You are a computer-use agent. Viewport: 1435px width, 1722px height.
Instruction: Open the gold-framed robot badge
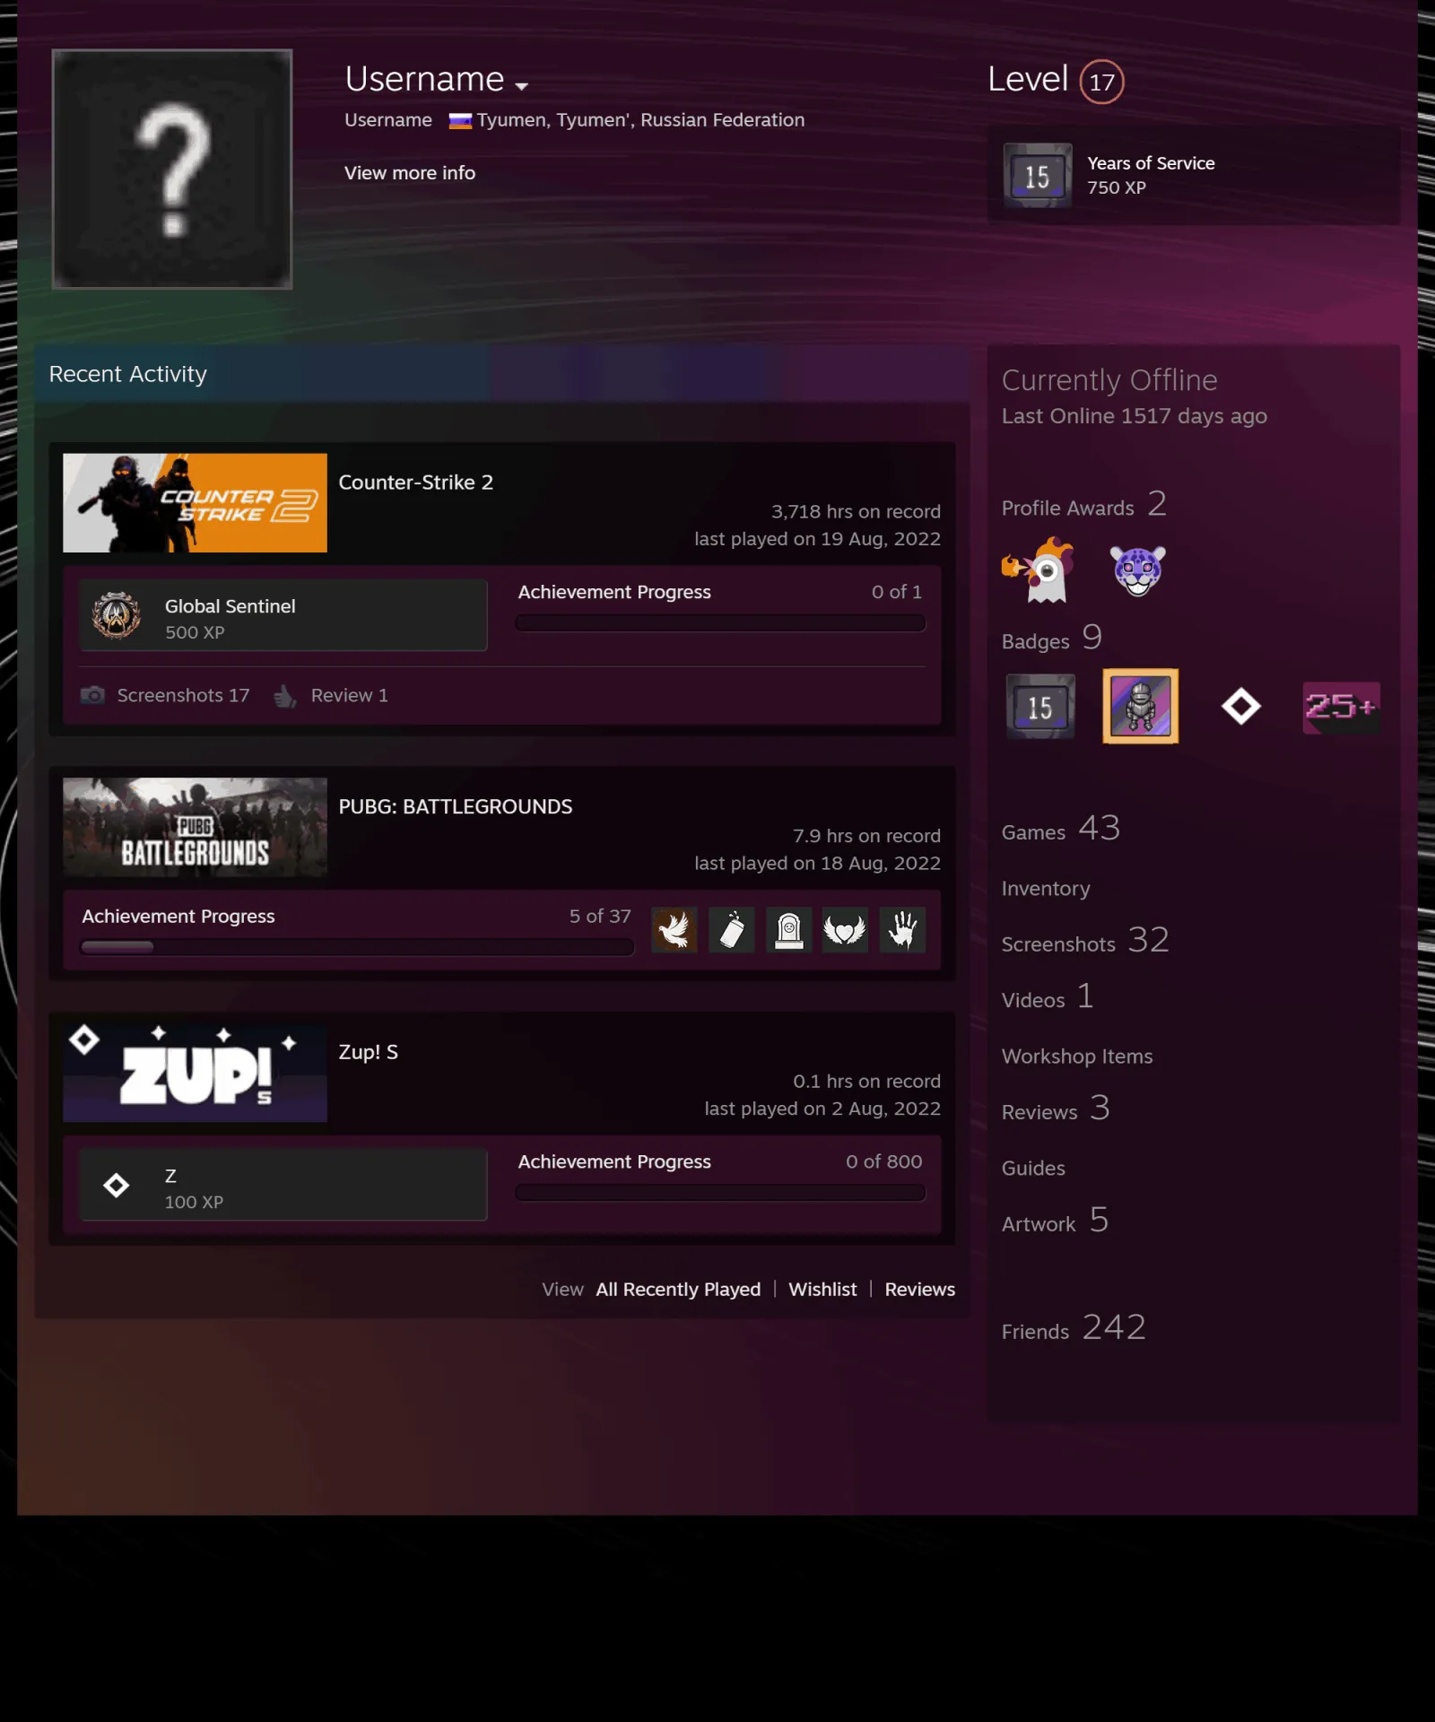point(1140,707)
